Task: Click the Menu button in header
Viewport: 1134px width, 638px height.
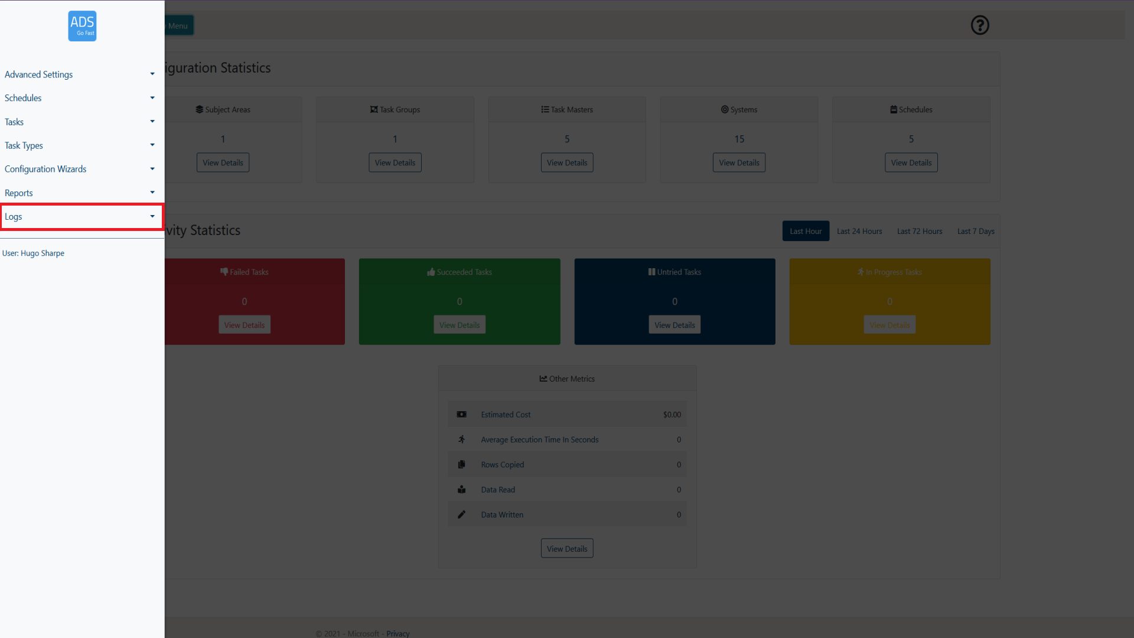Action: [178, 25]
